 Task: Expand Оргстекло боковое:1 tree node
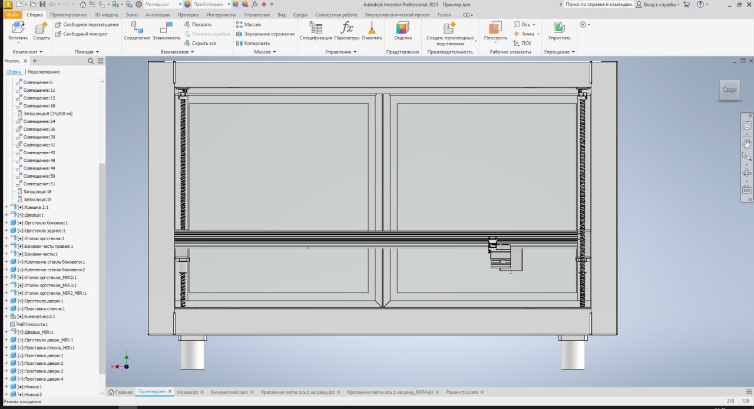point(6,222)
